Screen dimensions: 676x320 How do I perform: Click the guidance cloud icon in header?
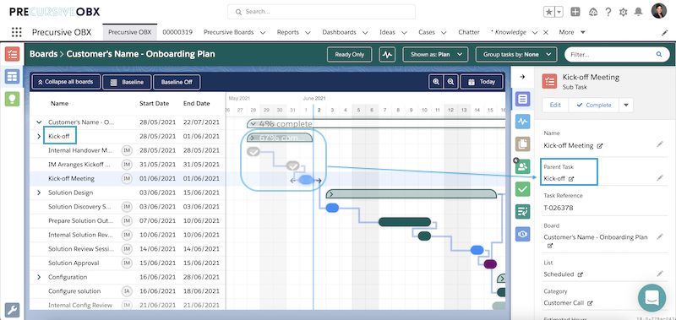(x=593, y=12)
